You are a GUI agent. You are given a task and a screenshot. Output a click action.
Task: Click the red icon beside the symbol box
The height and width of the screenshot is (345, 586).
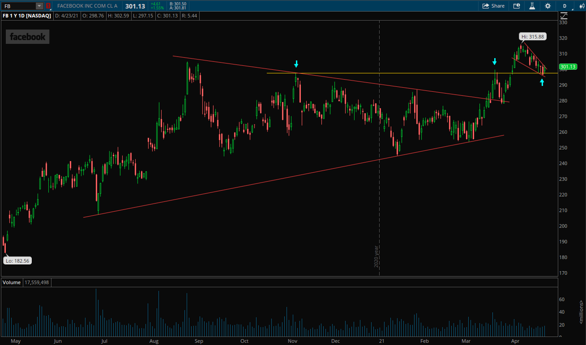pyautogui.click(x=48, y=6)
